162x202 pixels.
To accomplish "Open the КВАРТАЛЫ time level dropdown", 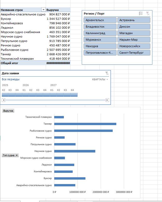I will [x=100, y=79].
